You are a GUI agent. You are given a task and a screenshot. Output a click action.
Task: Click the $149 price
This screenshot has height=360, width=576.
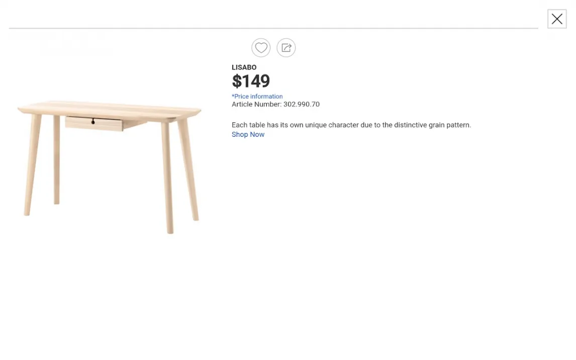tap(251, 81)
